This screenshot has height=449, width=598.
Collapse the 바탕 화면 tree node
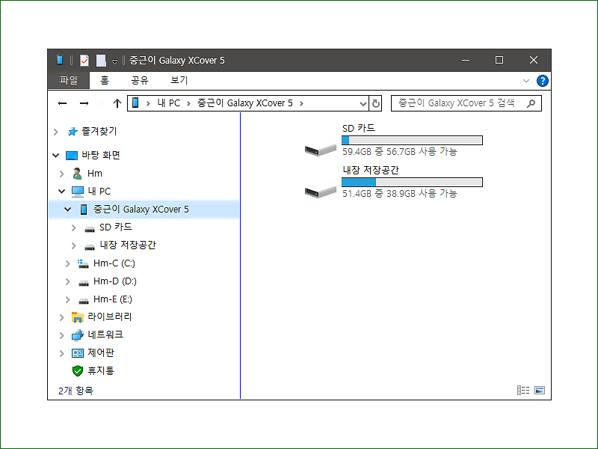[55, 156]
